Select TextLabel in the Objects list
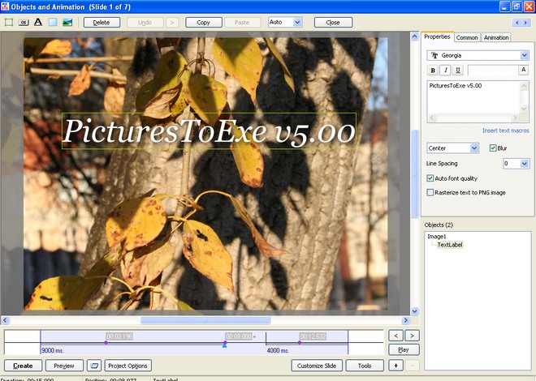Image resolution: width=536 pixels, height=381 pixels. point(450,245)
